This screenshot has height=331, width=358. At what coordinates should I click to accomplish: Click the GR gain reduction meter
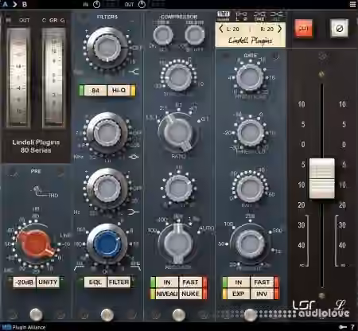(x=54, y=77)
